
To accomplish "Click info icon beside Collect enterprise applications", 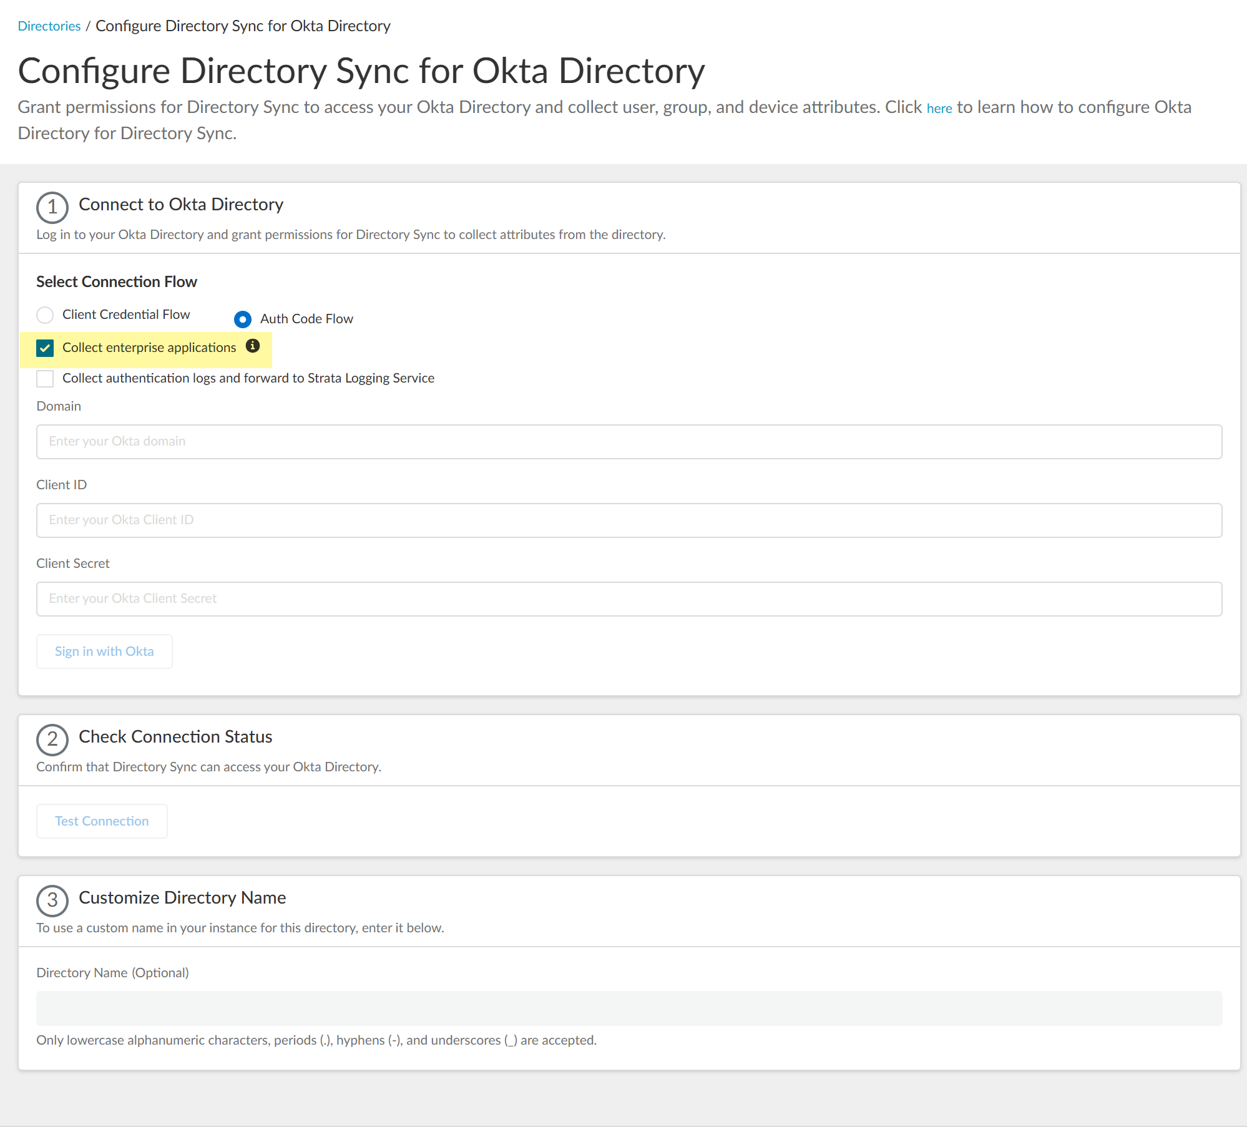I will (252, 346).
